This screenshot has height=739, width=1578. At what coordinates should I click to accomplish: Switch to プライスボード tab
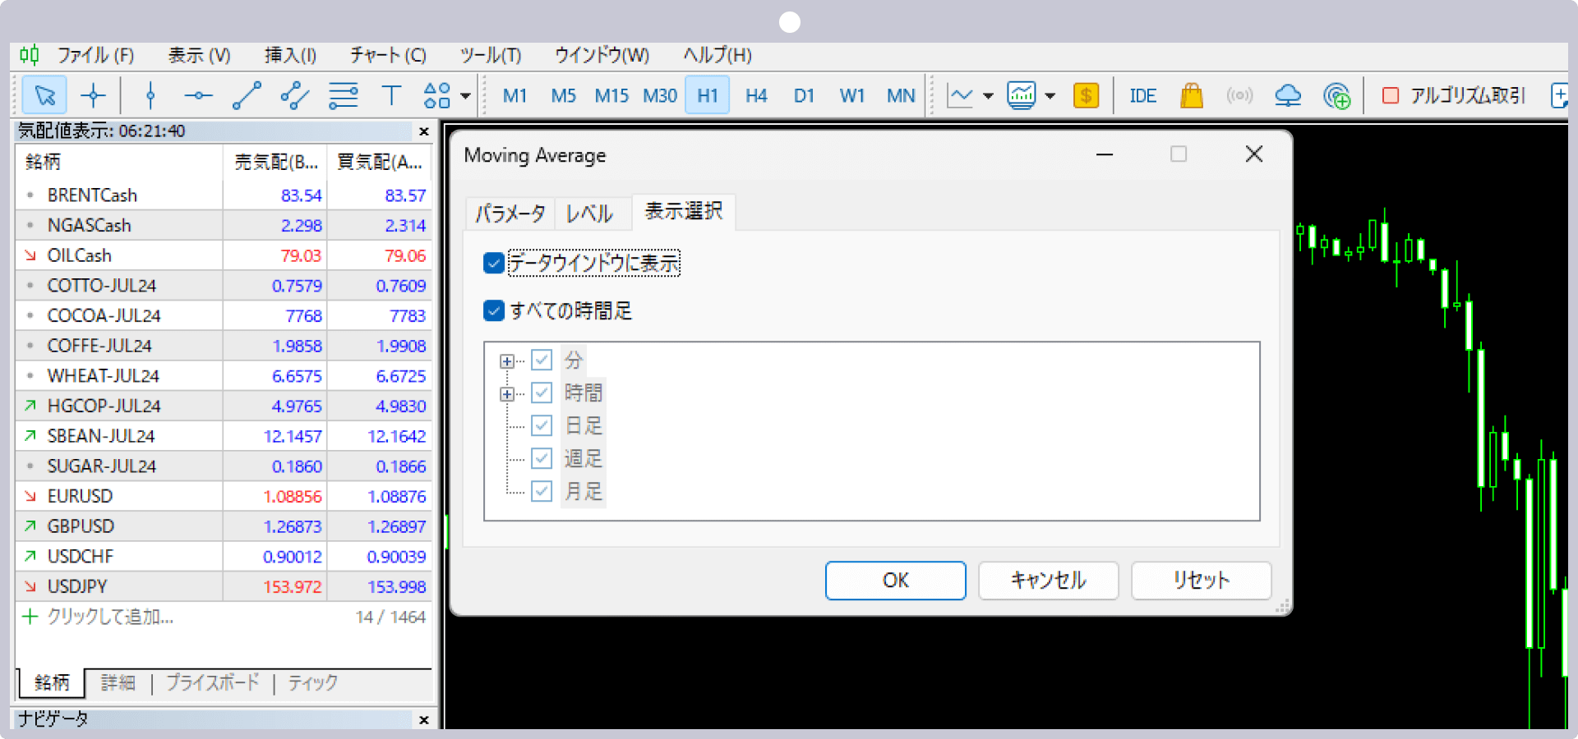coord(213,682)
